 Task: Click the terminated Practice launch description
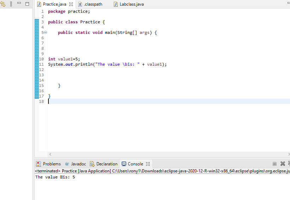coord(162,171)
